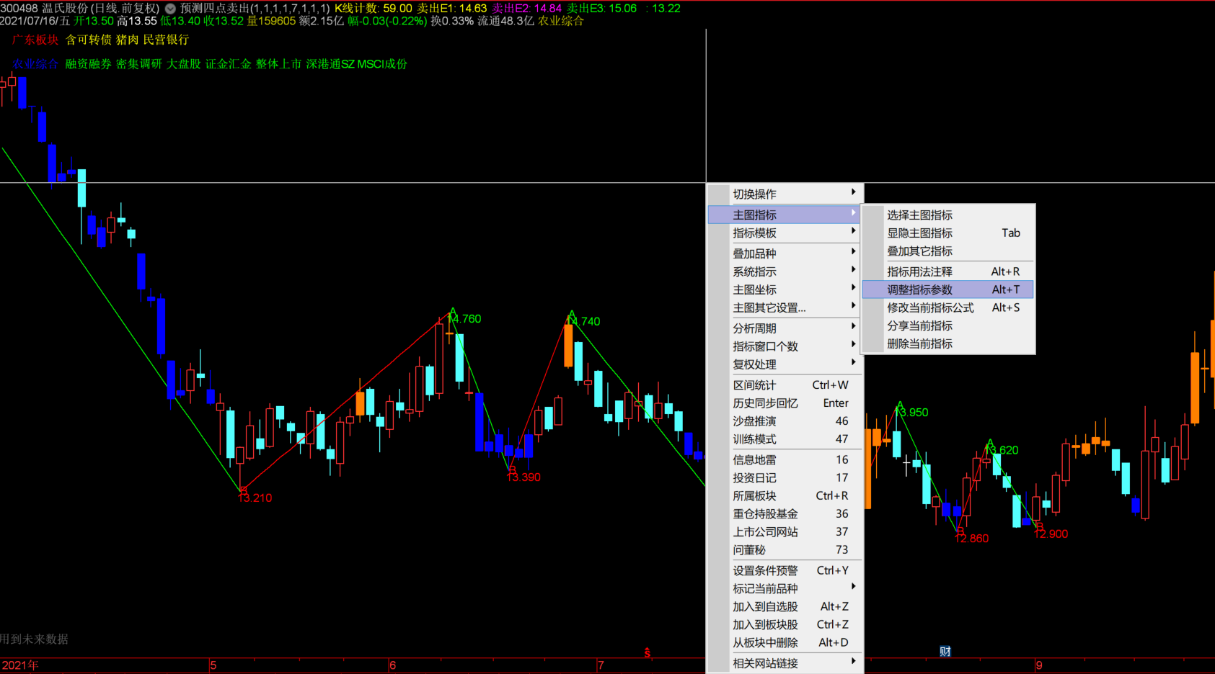
Task: Open 上市公司网站 menu entry
Action: click(785, 531)
